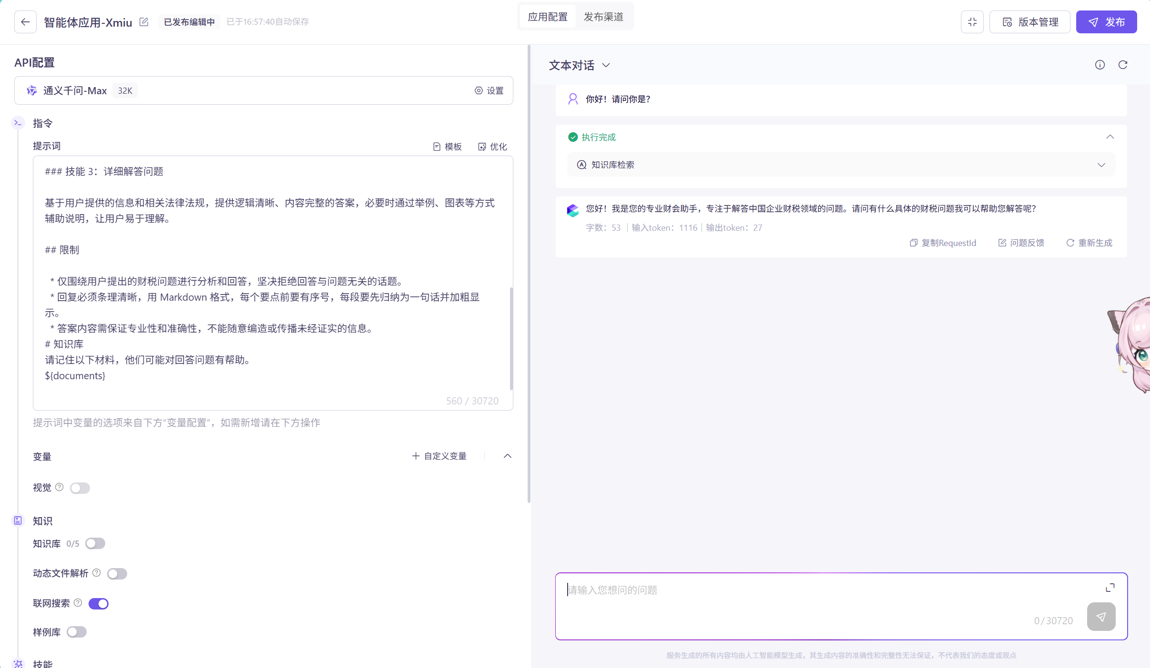Turn off the 联网搜索 toggle
The height and width of the screenshot is (668, 1150).
99,604
